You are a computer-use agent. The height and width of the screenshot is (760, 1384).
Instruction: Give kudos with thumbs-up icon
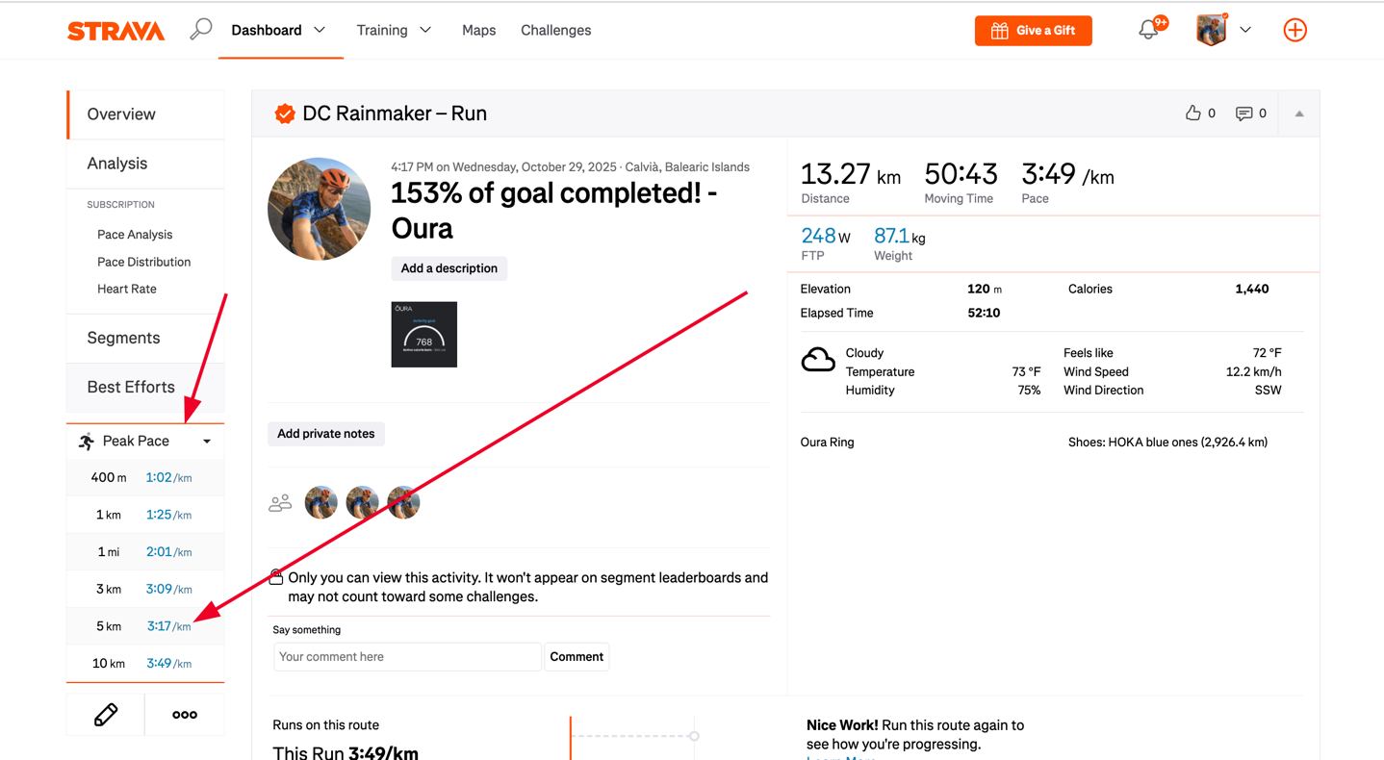pyautogui.click(x=1193, y=114)
